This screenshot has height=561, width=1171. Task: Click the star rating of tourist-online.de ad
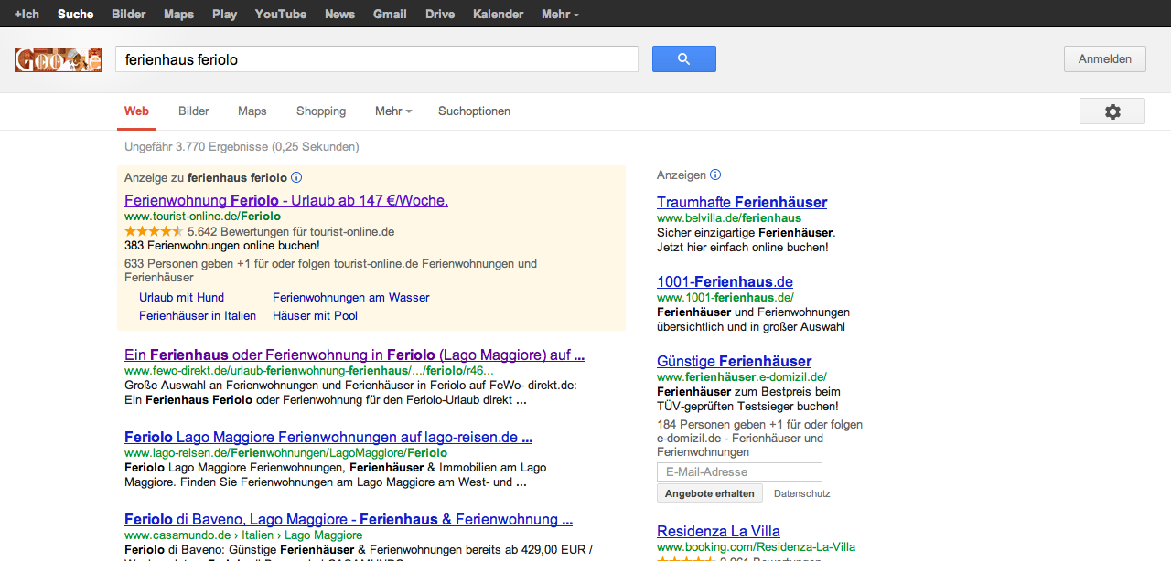tap(153, 232)
